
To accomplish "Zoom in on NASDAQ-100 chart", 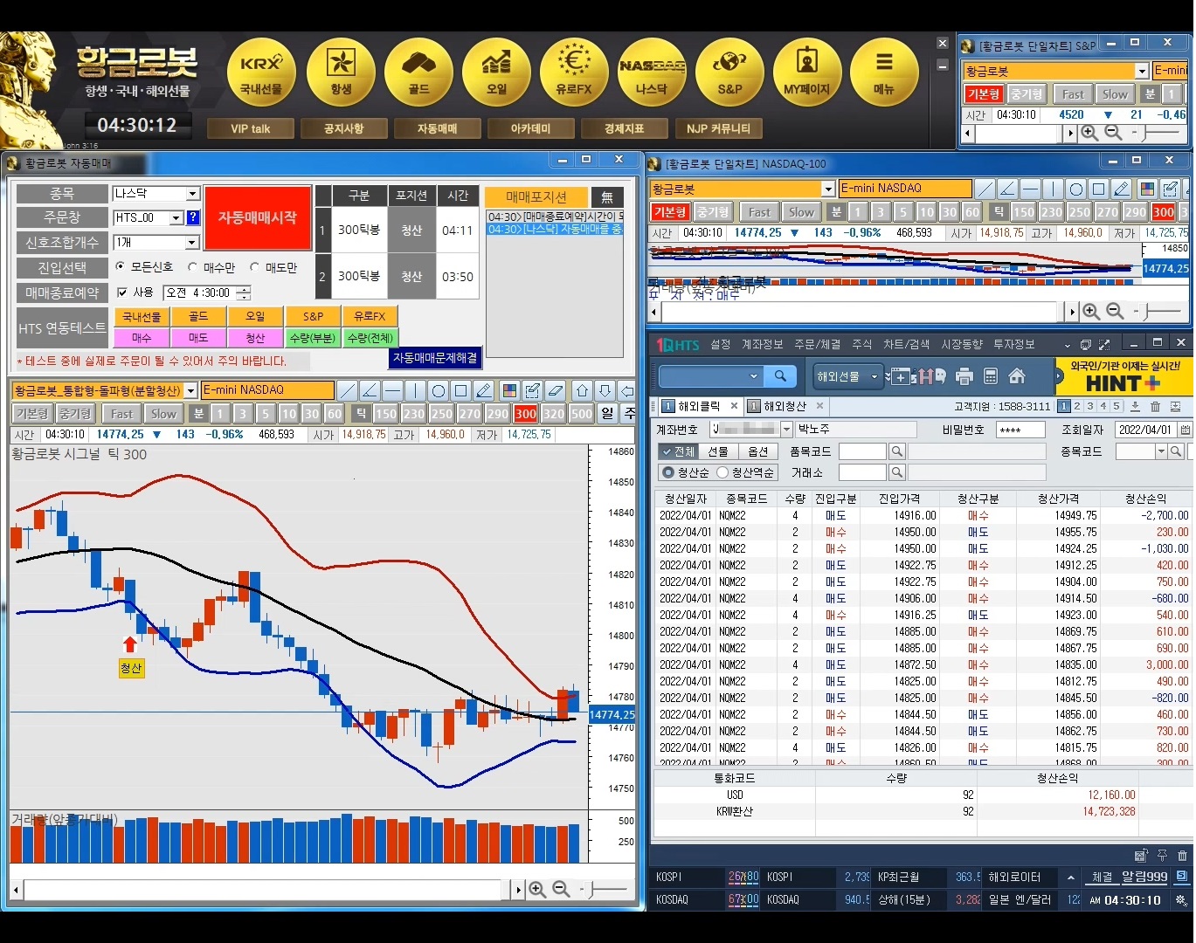I will pos(1091,311).
